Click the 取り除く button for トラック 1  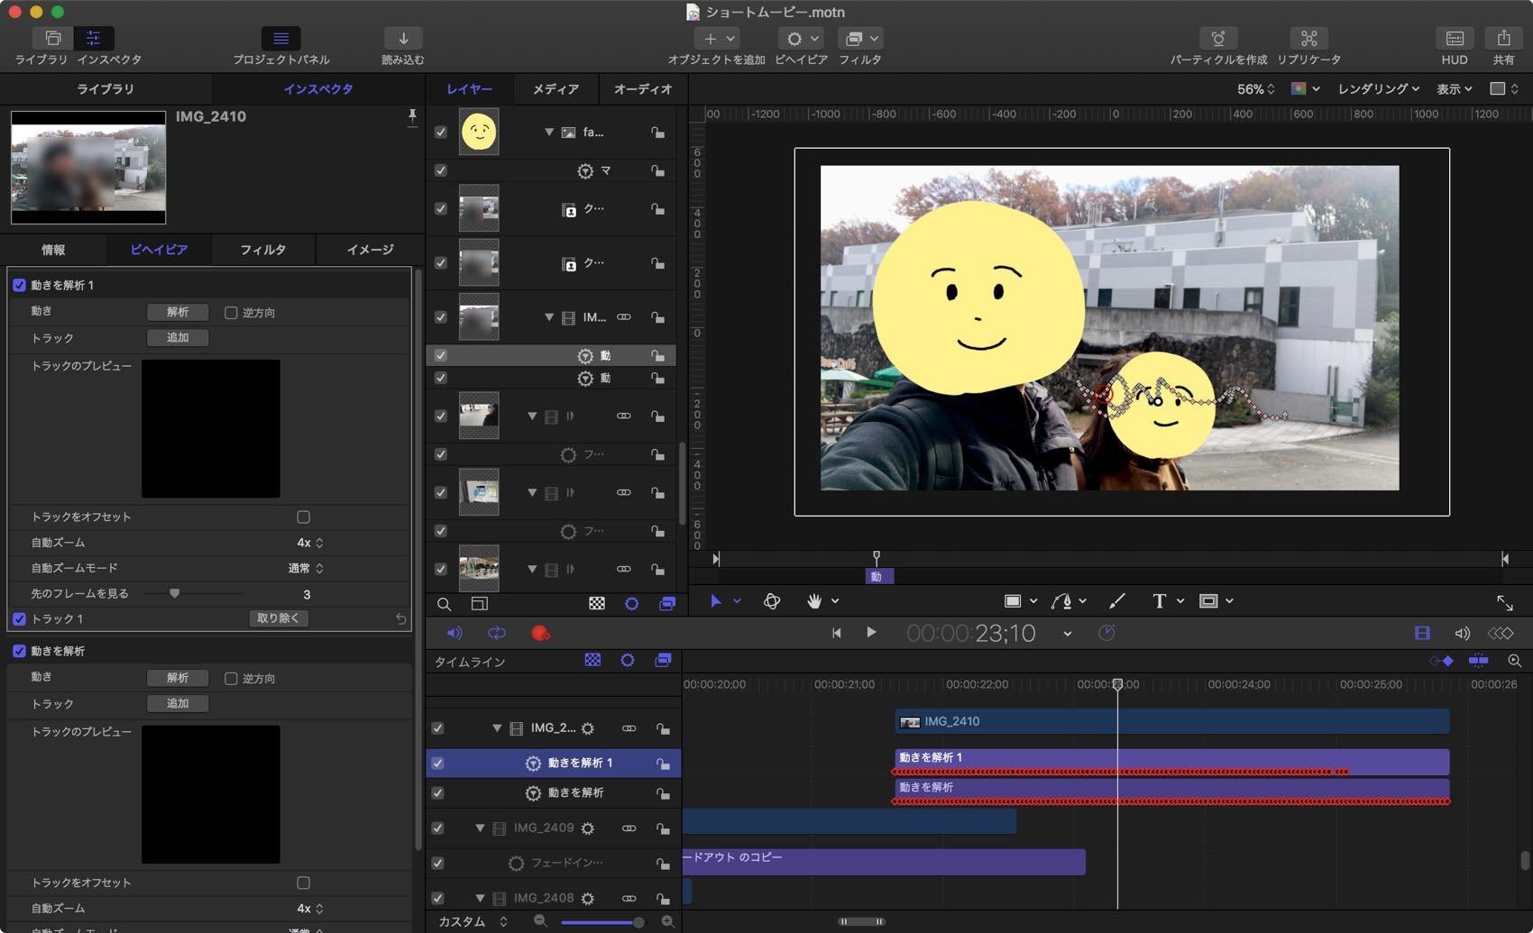pos(278,618)
